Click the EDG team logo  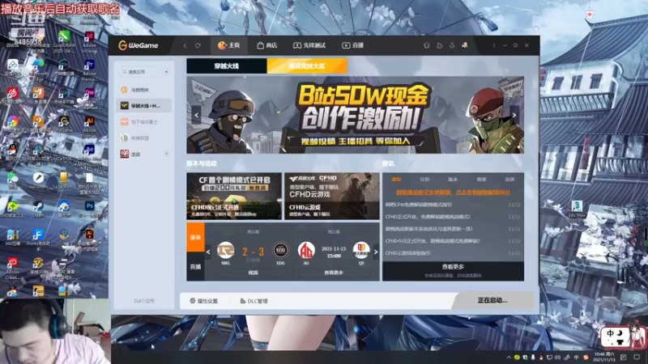280,250
